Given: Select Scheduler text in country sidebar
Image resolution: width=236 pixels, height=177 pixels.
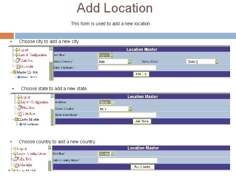Looking at the screenshot, I should [25, 165].
